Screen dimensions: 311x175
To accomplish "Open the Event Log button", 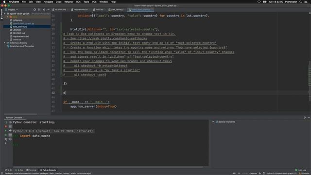I will 300,170.
